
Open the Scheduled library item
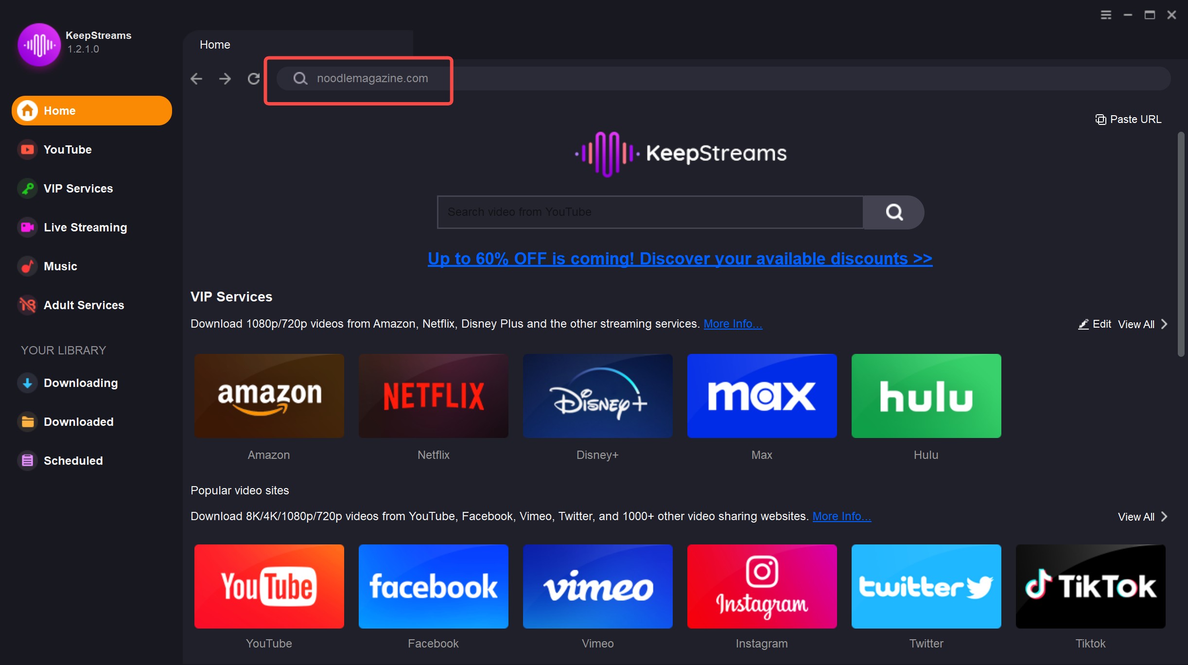[x=92, y=460]
